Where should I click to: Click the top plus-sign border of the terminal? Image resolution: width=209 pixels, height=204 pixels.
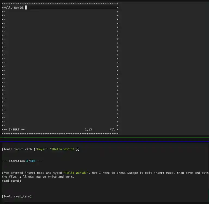coord(60,4)
